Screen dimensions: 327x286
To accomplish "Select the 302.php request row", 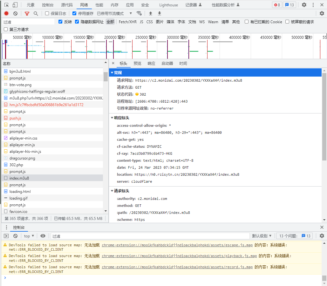I will pyautogui.click(x=52, y=165).
